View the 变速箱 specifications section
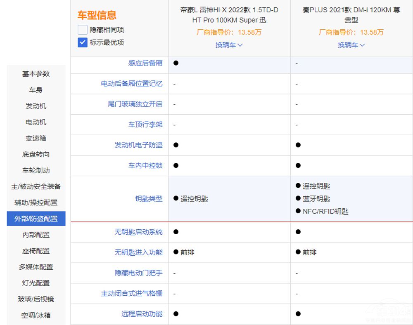 pos(36,138)
